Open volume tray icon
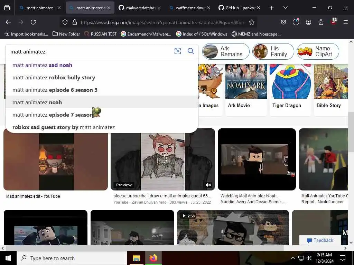 coord(309,258)
